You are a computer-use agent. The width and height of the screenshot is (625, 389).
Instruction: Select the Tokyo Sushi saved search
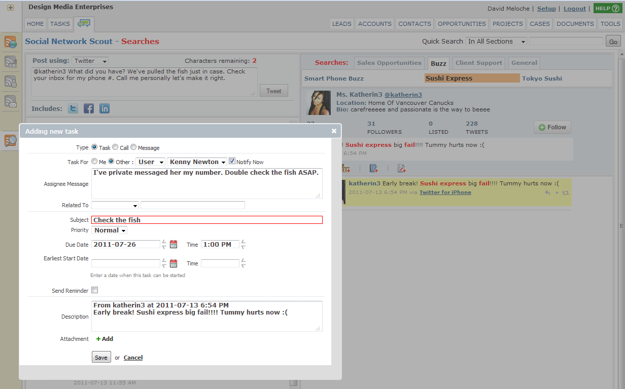542,79
